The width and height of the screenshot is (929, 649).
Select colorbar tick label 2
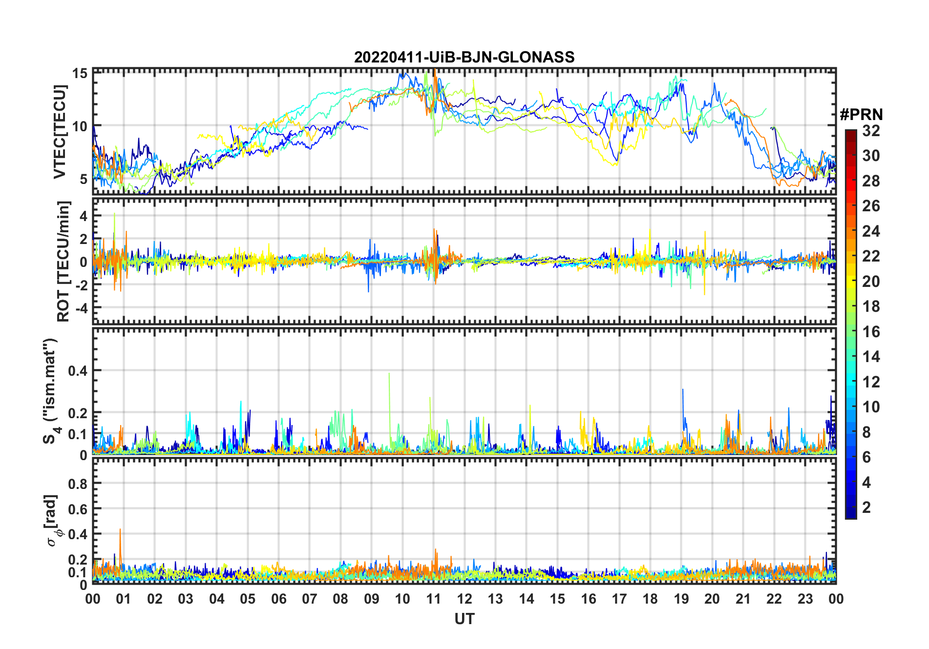pyautogui.click(x=866, y=507)
